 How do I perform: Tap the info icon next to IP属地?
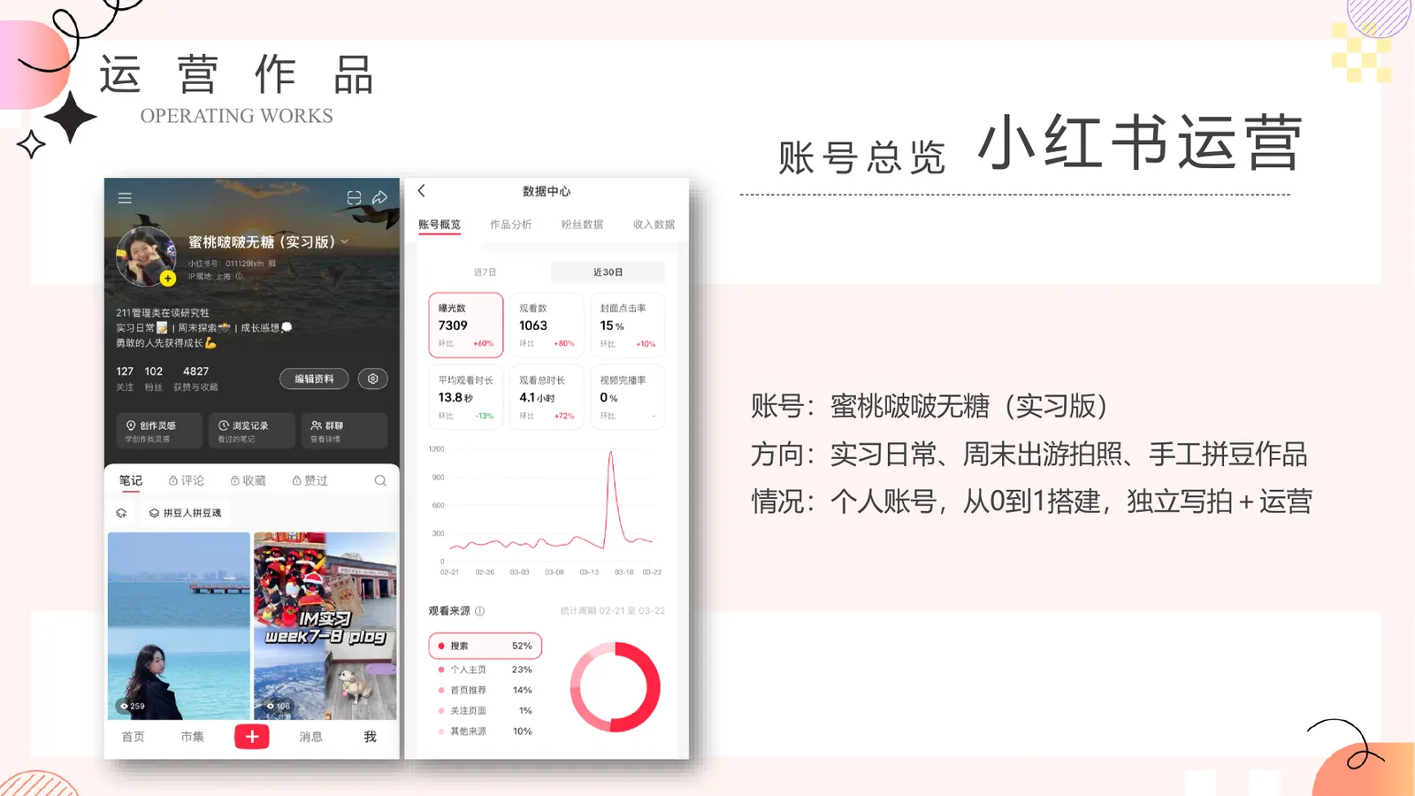[239, 276]
